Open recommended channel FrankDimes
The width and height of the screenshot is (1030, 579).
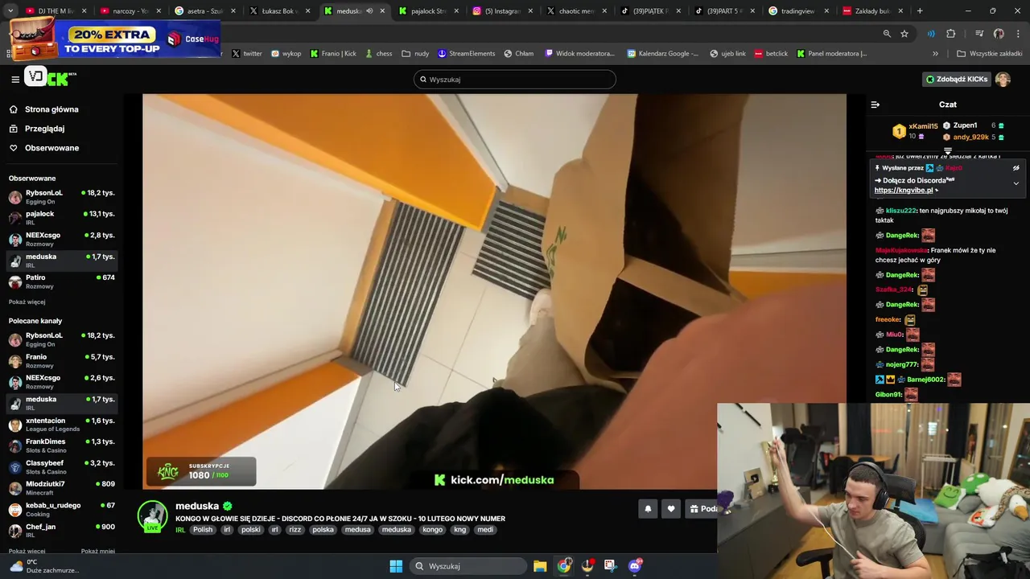(x=61, y=446)
